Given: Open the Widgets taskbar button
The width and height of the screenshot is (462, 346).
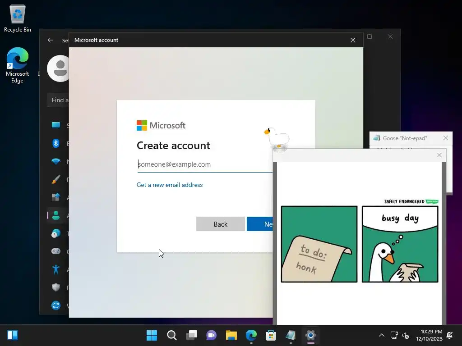Looking at the screenshot, I should pyautogui.click(x=13, y=335).
